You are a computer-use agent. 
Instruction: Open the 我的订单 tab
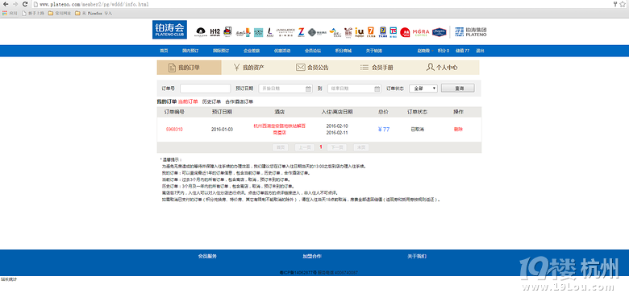pyautogui.click(x=189, y=68)
